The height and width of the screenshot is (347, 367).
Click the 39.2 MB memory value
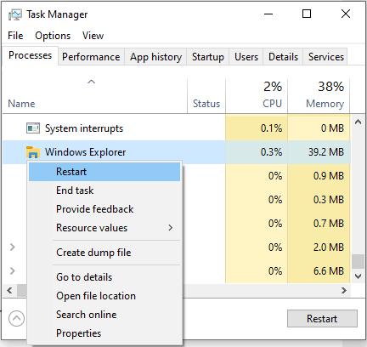point(326,152)
